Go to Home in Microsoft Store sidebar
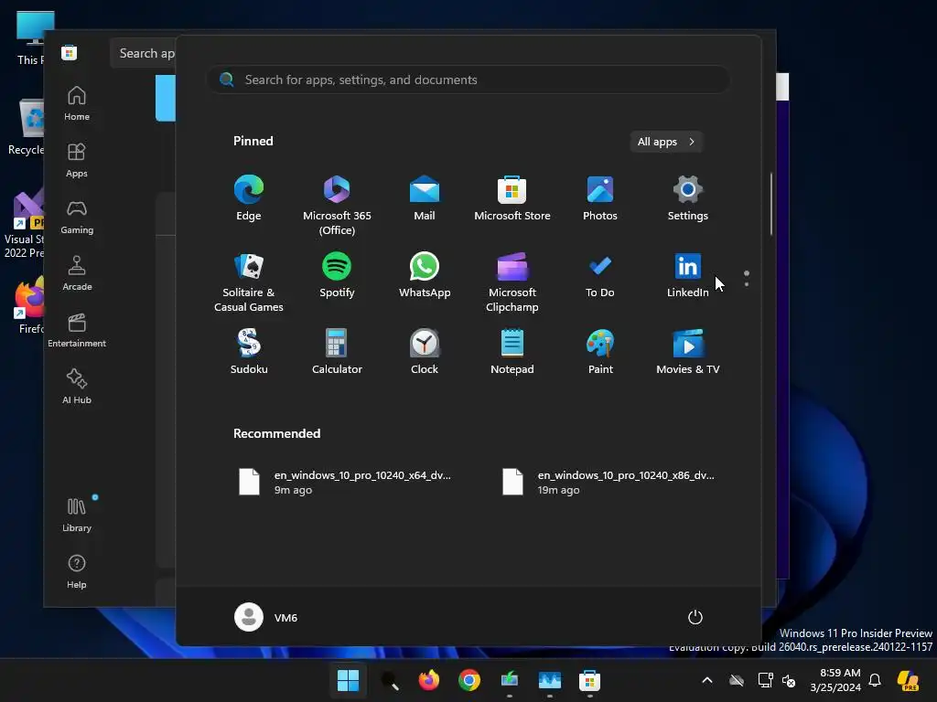The width and height of the screenshot is (937, 702). click(x=77, y=104)
